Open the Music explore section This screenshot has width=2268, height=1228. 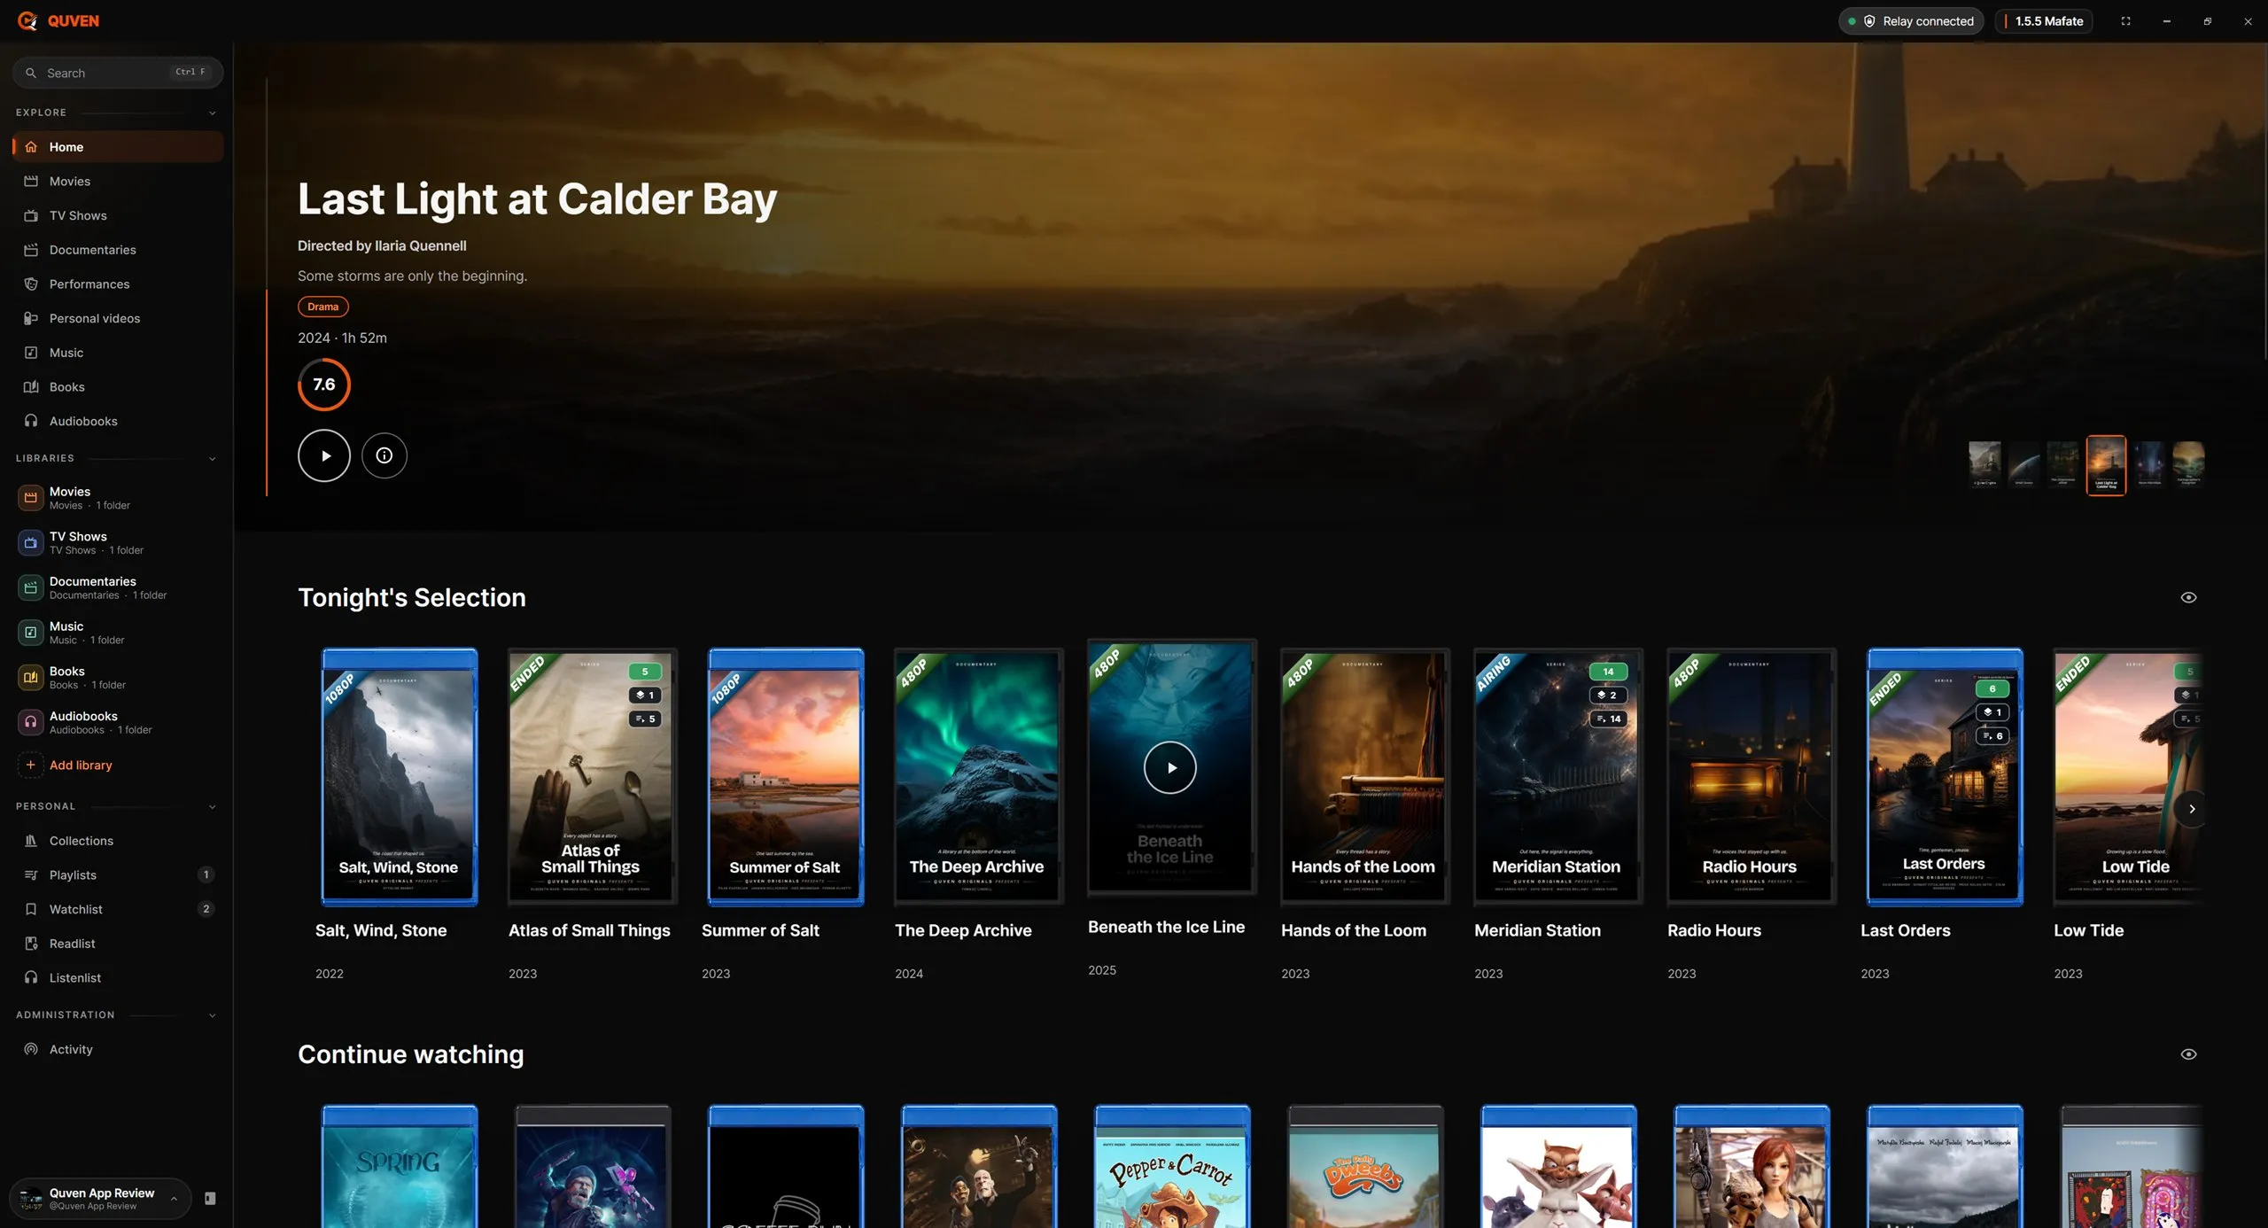click(x=117, y=353)
